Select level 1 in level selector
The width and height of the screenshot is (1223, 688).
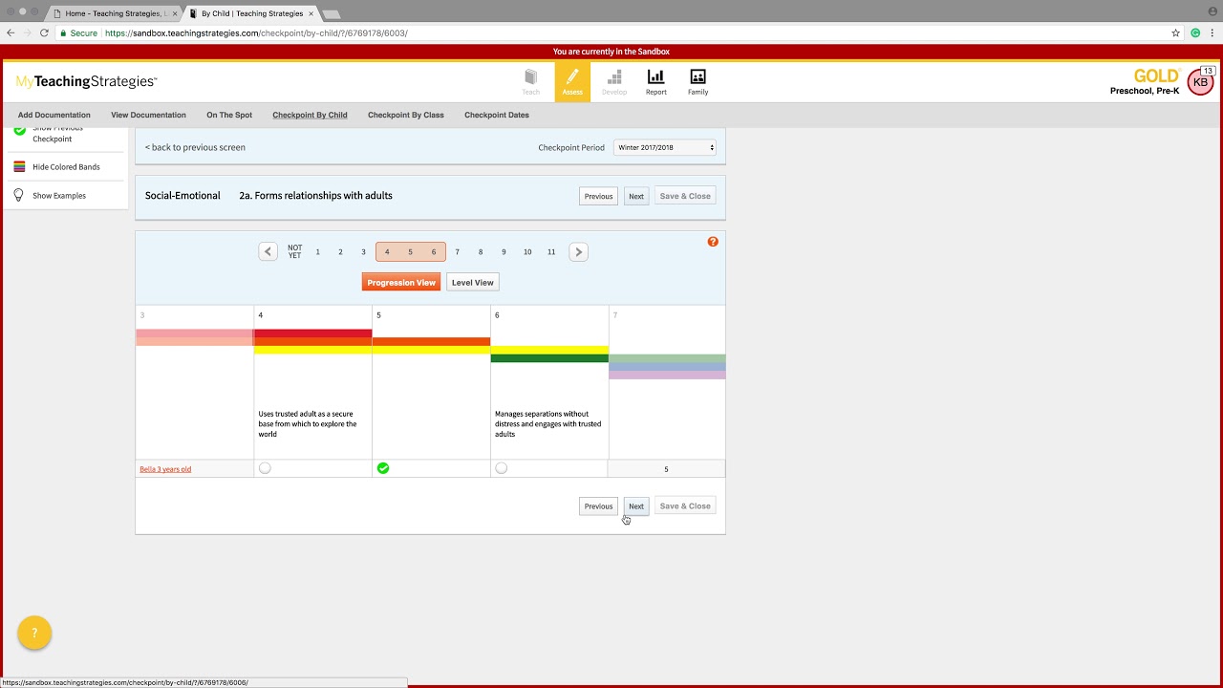coord(317,252)
